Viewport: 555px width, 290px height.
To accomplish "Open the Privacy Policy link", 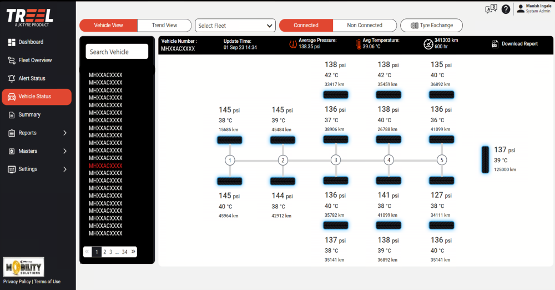I will 17,282.
